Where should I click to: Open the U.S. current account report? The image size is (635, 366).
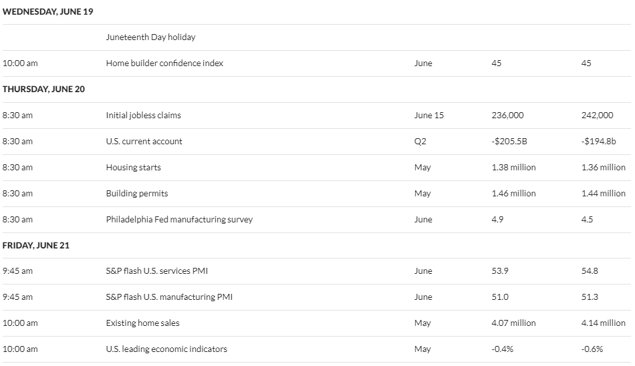pyautogui.click(x=144, y=142)
